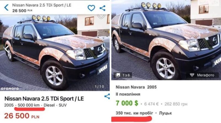Tap Nissan Navara 2005 heading
This screenshot has width=221, height=123.
[136, 87]
